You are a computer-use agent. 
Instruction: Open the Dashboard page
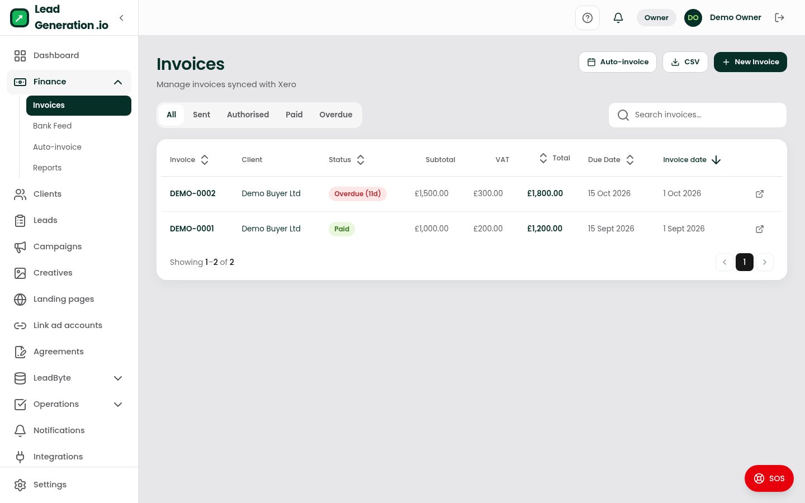click(69, 55)
